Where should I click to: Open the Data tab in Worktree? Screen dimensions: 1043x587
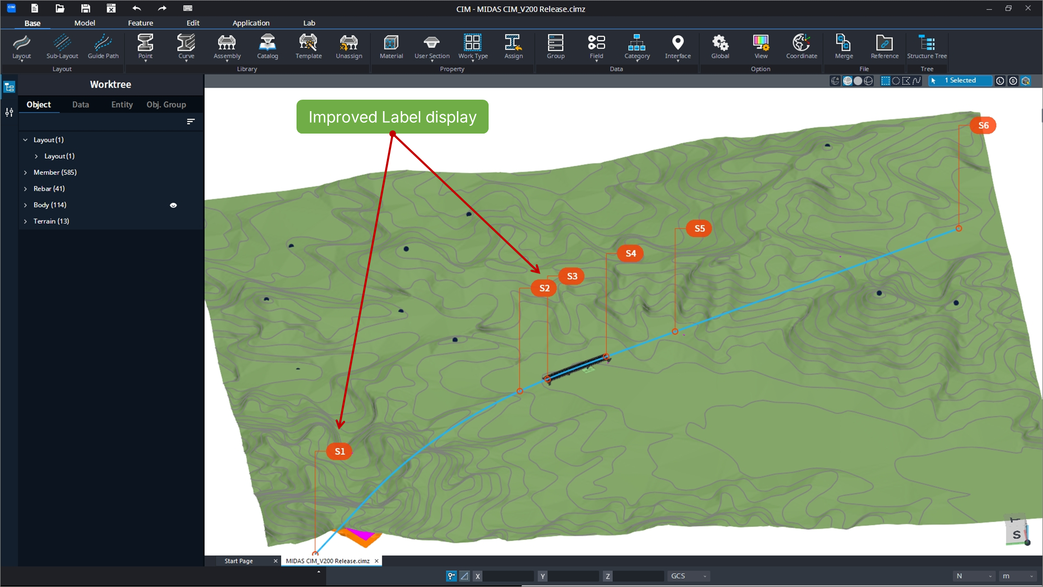click(80, 104)
